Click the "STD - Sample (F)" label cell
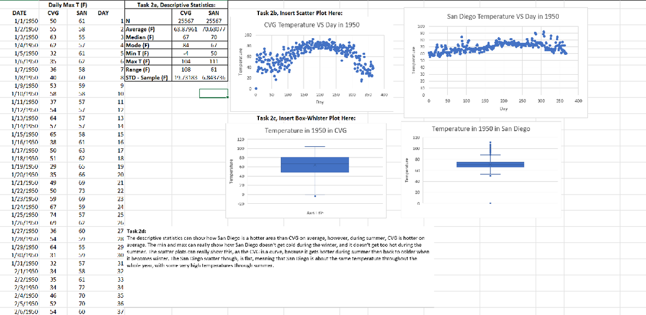Image resolution: width=646 pixels, height=315 pixels. click(147, 77)
